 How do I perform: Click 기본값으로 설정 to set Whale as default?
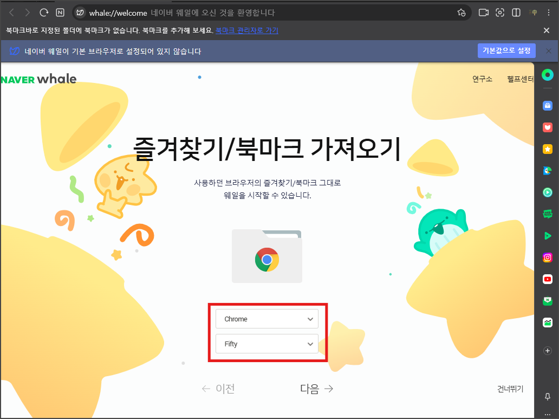506,50
